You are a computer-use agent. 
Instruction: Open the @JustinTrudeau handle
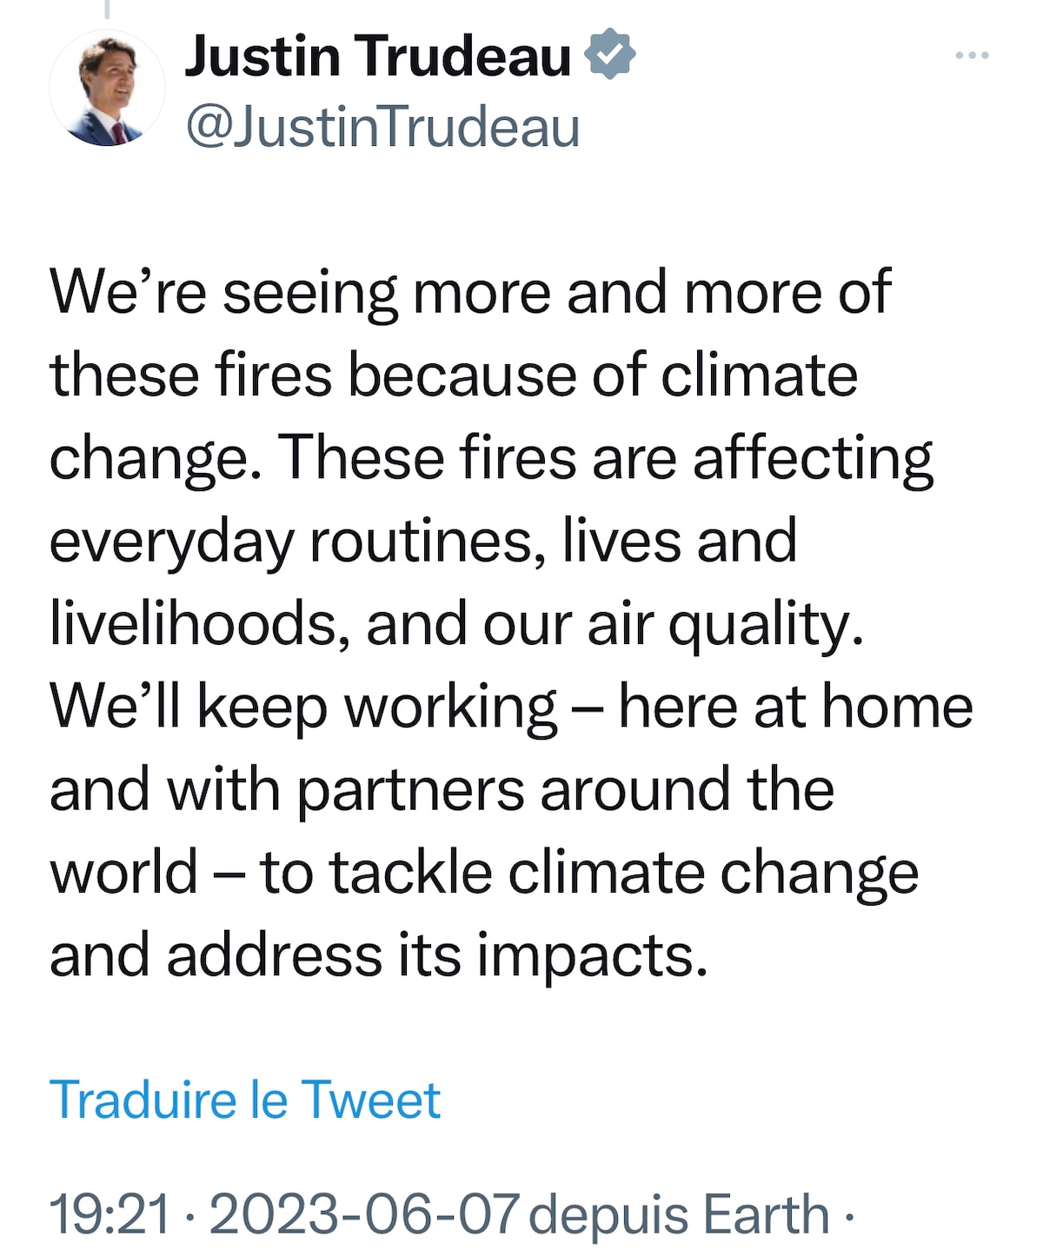(382, 127)
